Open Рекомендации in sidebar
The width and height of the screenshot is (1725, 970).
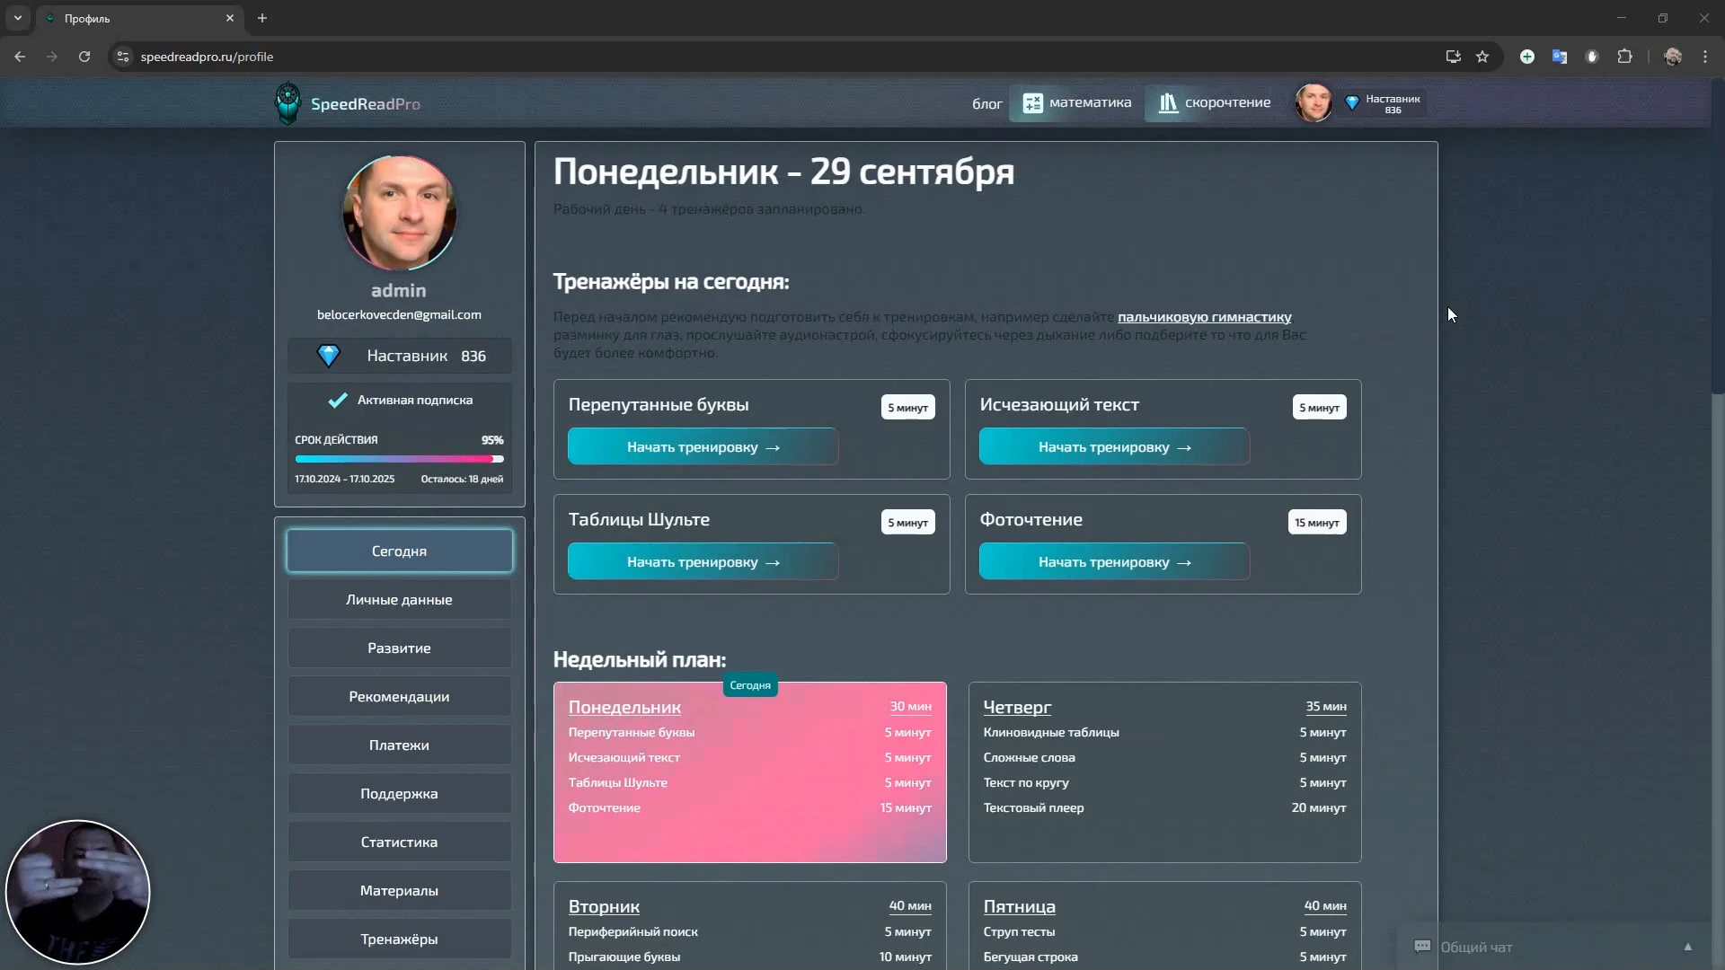(400, 696)
